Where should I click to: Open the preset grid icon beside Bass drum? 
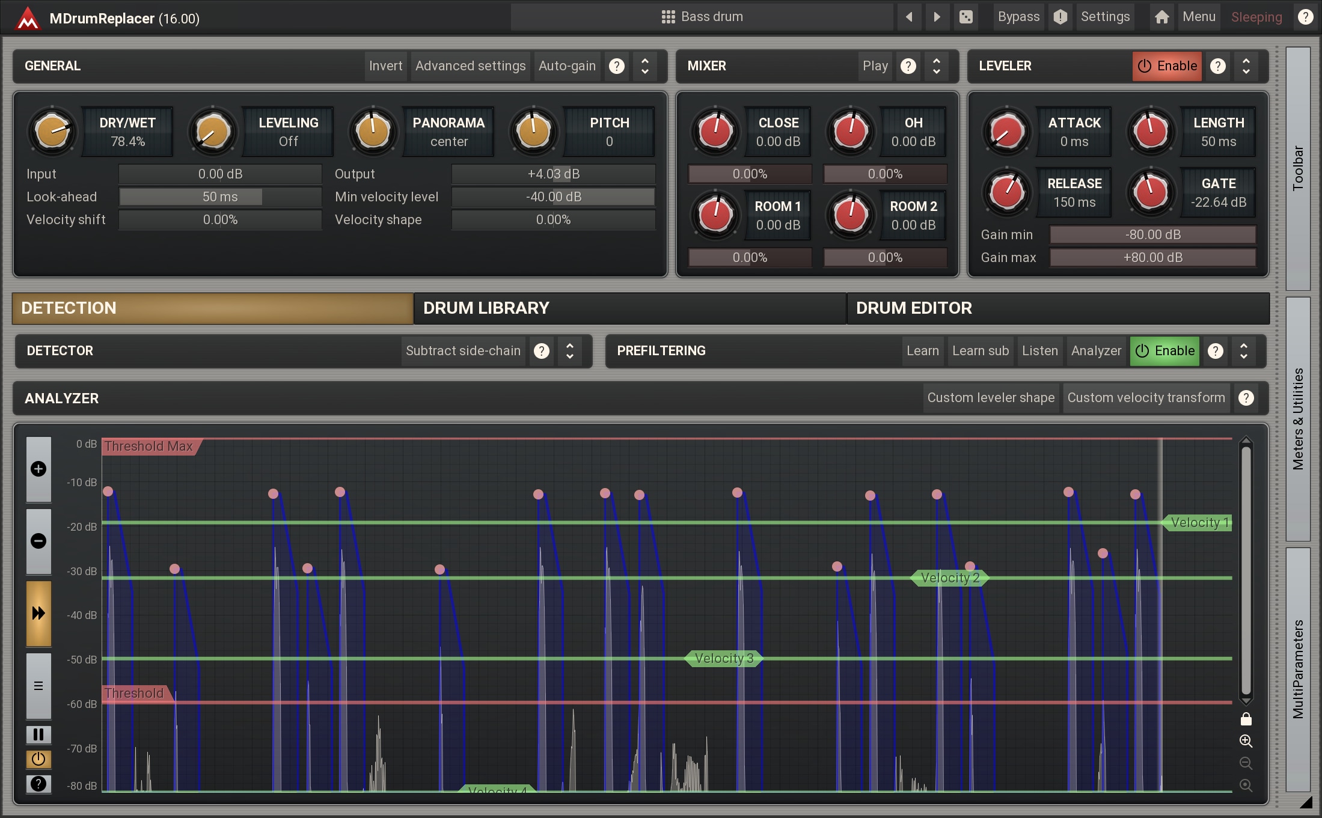(x=668, y=17)
